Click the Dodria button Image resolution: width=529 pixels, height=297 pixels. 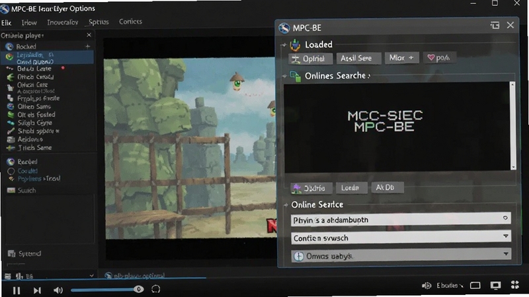click(x=311, y=188)
